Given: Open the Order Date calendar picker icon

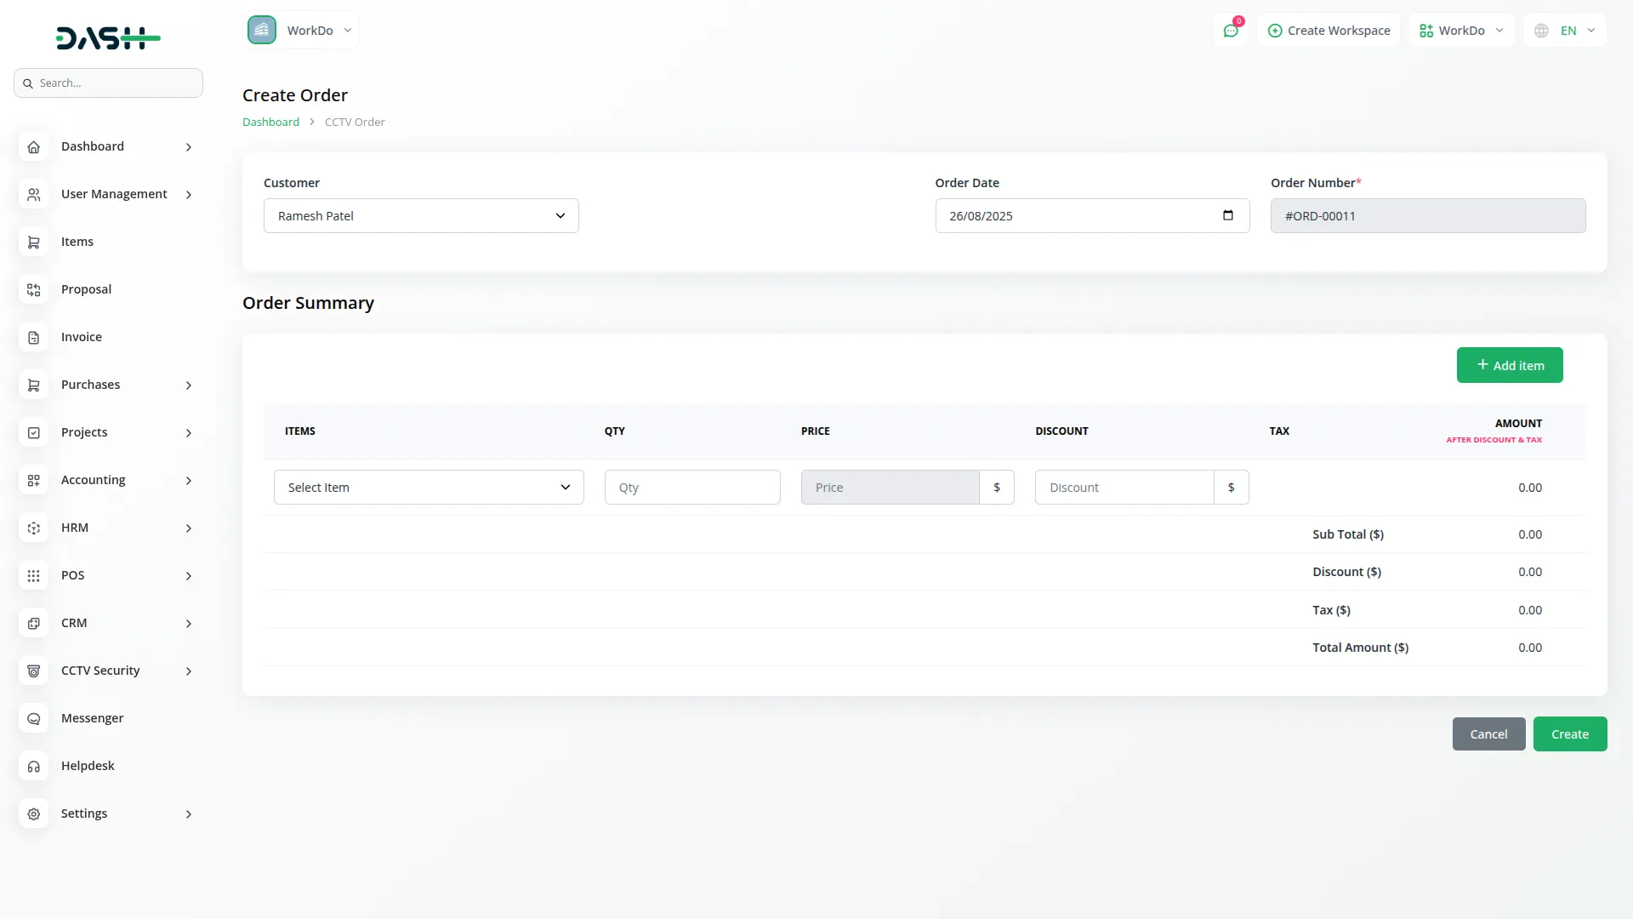Looking at the screenshot, I should point(1227,215).
